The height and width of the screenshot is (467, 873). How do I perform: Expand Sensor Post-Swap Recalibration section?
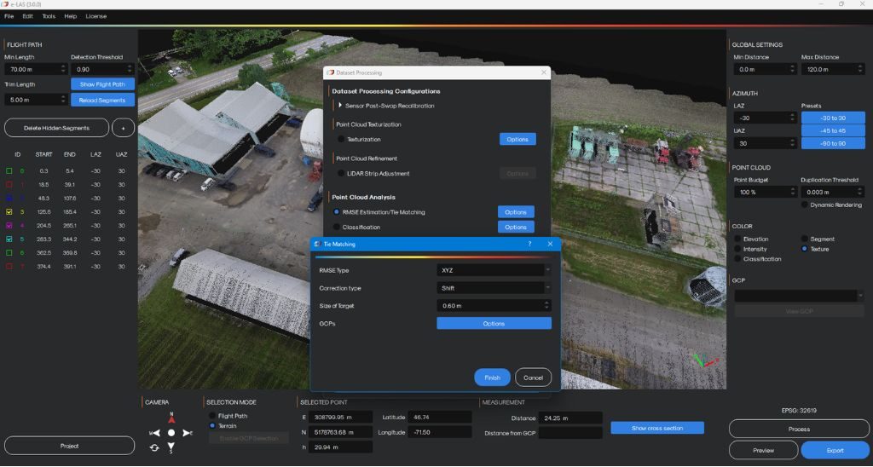pos(340,106)
